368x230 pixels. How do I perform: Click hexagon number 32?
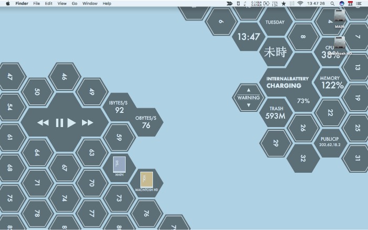click(x=303, y=159)
